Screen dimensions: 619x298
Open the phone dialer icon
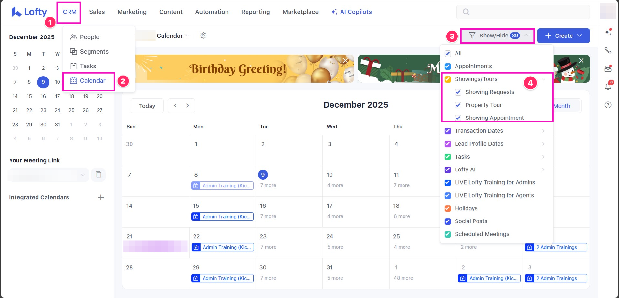[608, 50]
